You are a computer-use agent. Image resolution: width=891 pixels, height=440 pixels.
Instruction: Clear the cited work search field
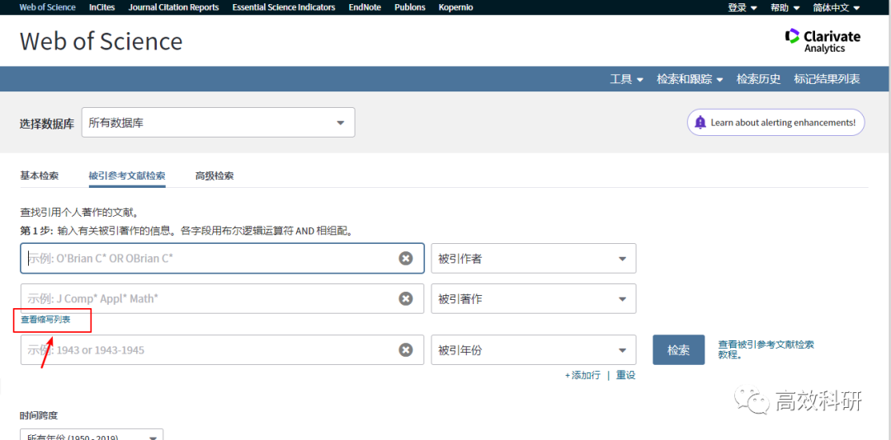[x=405, y=298]
